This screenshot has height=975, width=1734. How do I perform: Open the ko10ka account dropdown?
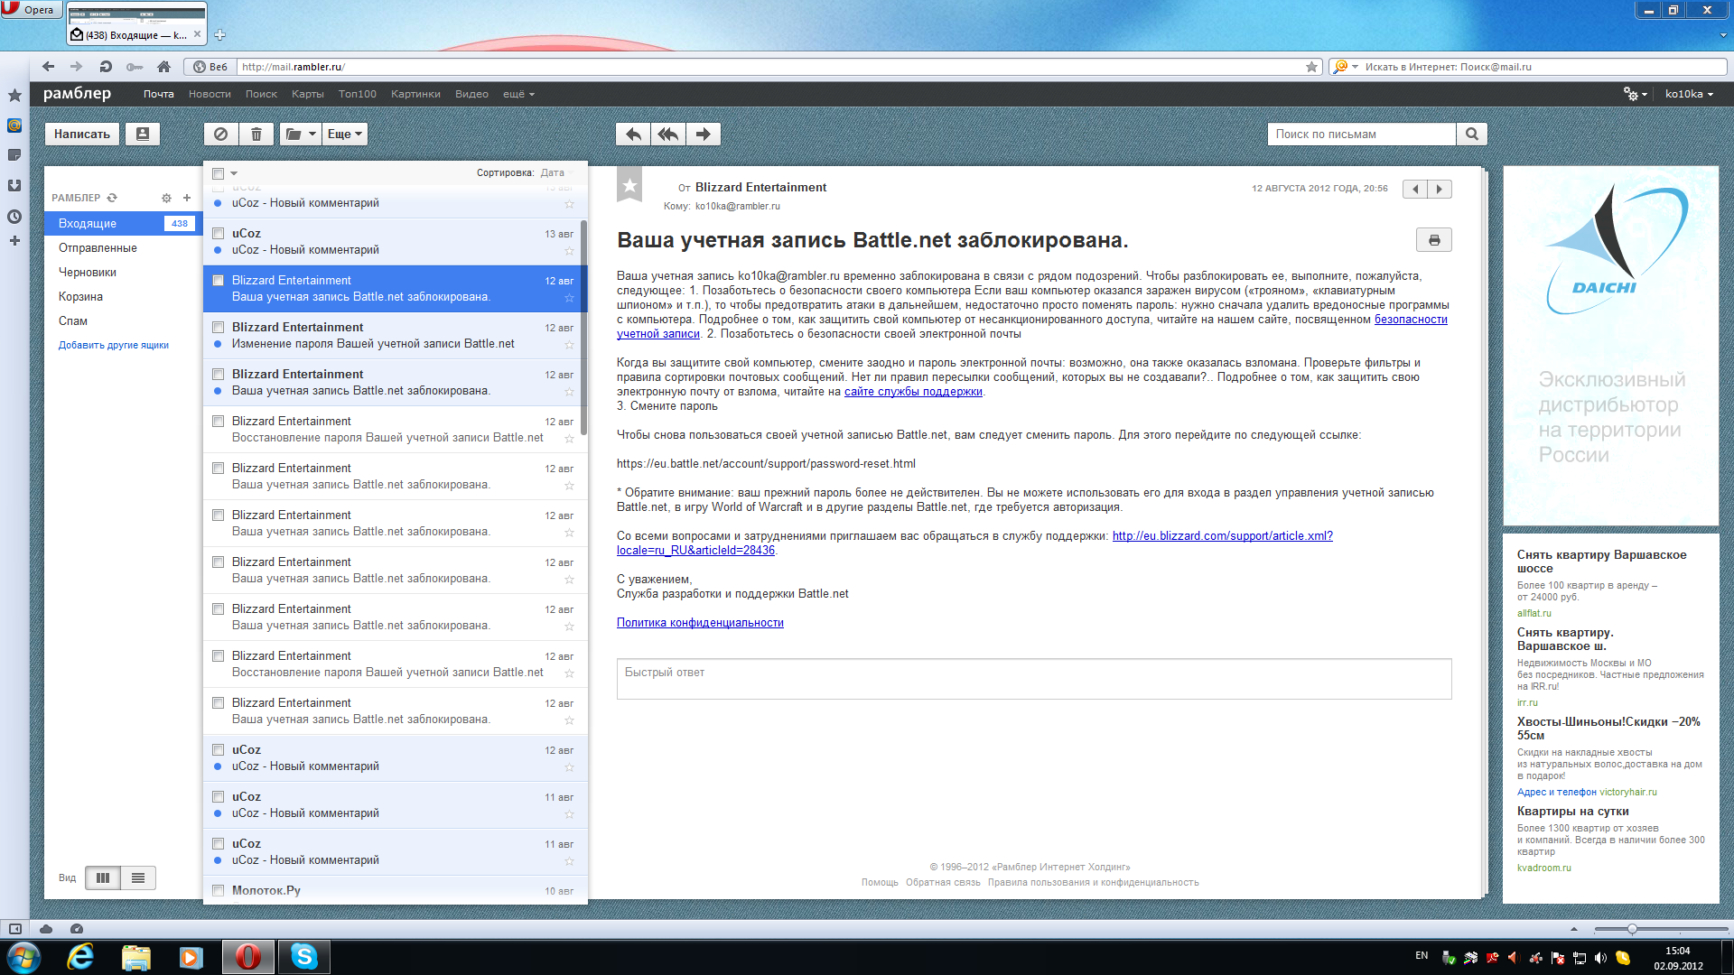1688,94
